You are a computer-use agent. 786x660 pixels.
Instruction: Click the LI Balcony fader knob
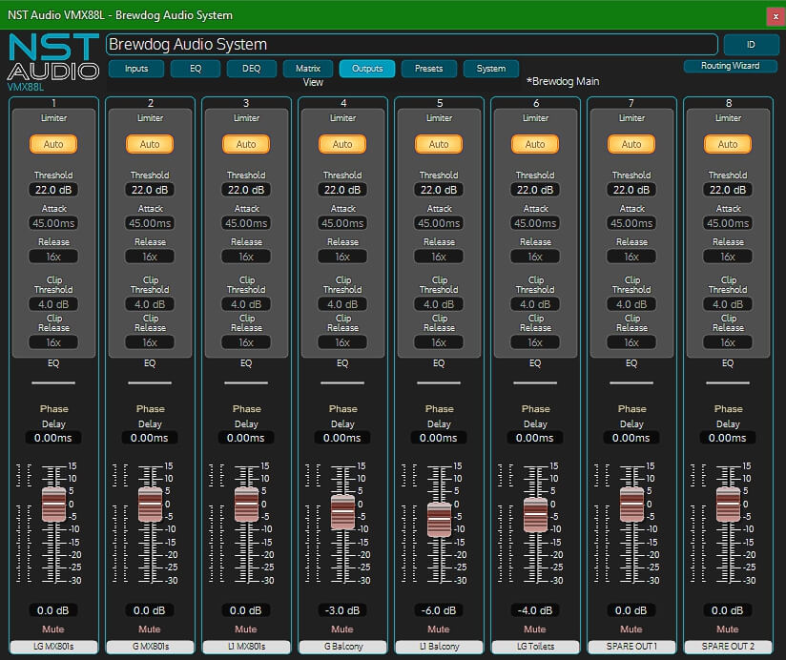439,520
